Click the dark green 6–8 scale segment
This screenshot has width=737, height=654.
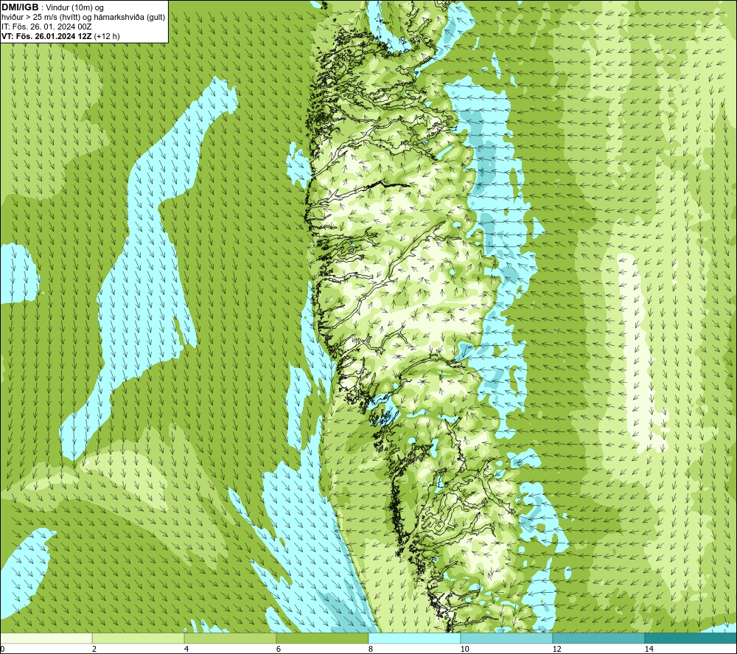[323, 638]
